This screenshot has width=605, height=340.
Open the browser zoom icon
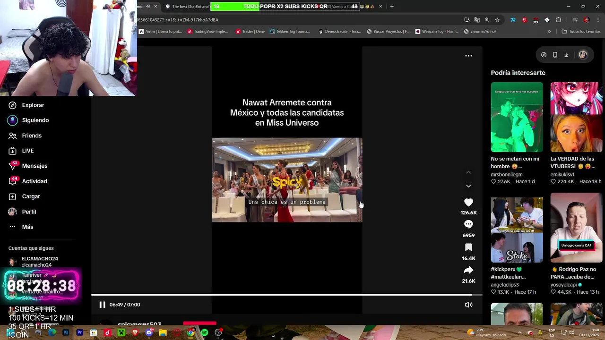tap(487, 20)
